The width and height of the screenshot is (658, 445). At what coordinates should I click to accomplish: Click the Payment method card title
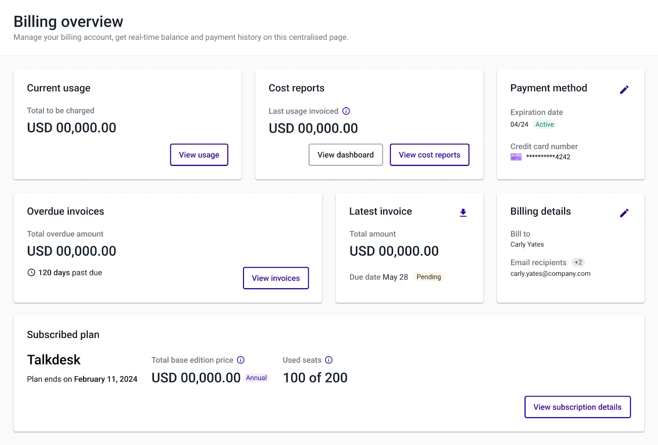(x=549, y=88)
